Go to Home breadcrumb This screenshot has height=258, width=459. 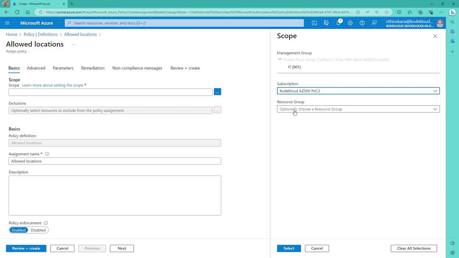point(11,34)
